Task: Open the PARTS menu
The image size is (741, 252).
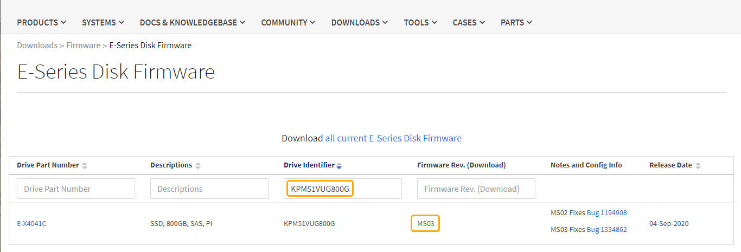Action: (x=516, y=23)
